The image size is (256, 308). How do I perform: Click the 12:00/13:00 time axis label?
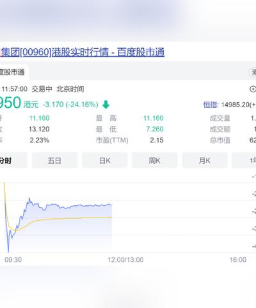(125, 260)
